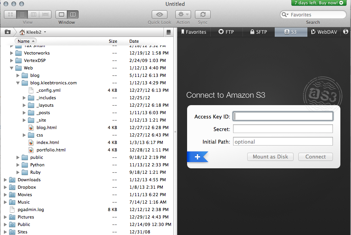This screenshot has height=235, width=351.
Task: Open the FTP tab
Action: [226, 32]
